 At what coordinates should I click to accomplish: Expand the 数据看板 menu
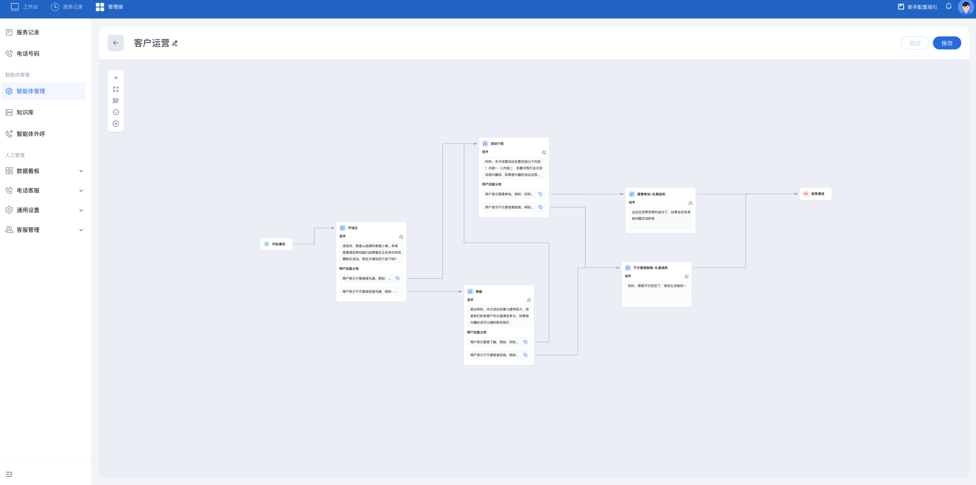(x=81, y=171)
